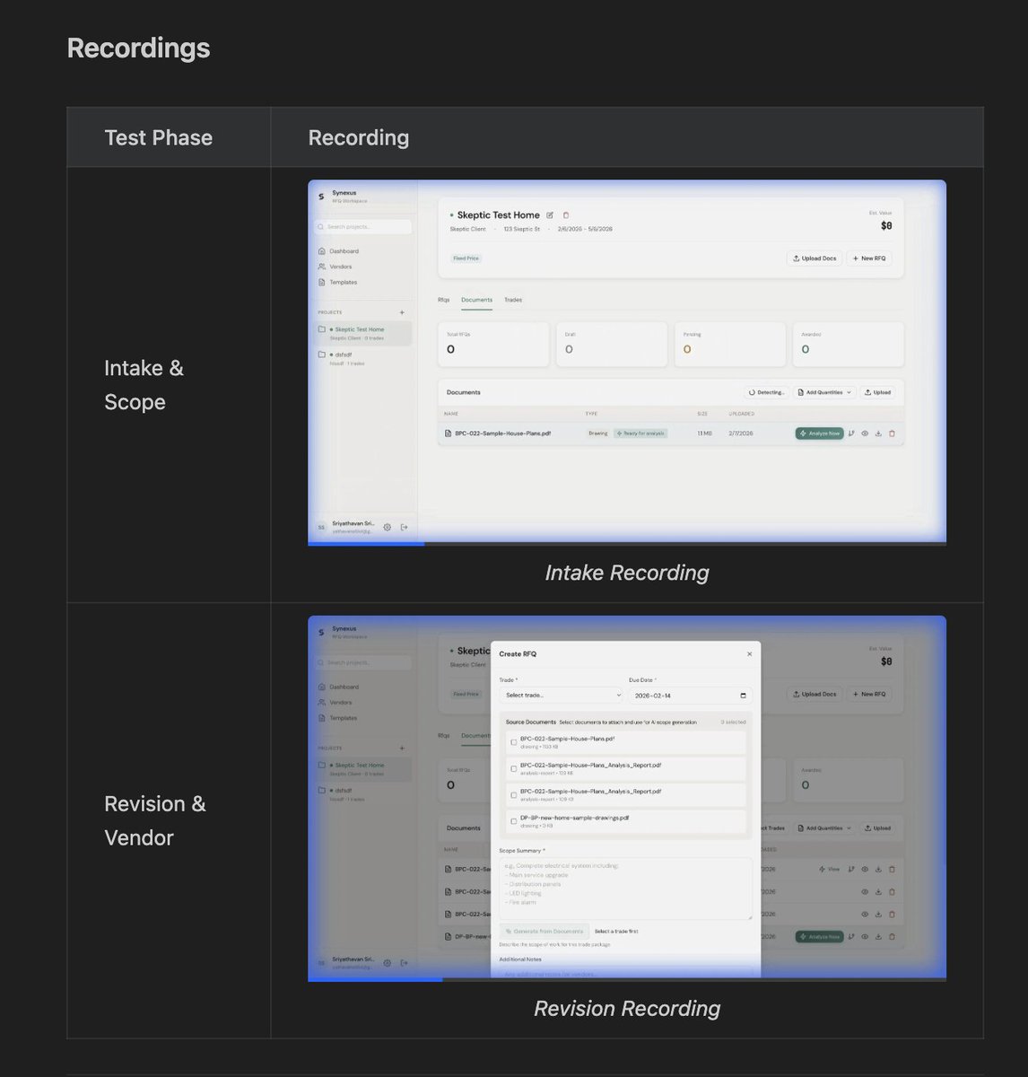Click the Intake recording blue progress bar
Screen dimensions: 1028x1077
tap(366, 544)
